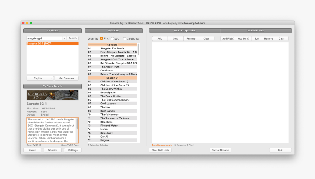
Task: Select episode Brief Candle
Action: [x=112, y=111]
